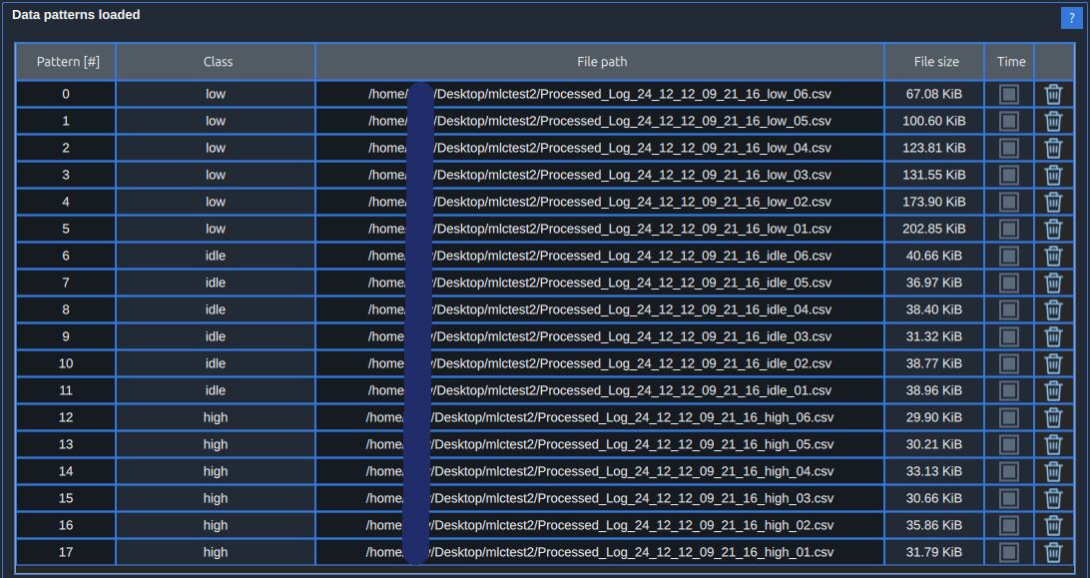The height and width of the screenshot is (578, 1090).
Task: Delete pattern 17 (high_01) with its trash icon
Action: (1053, 552)
